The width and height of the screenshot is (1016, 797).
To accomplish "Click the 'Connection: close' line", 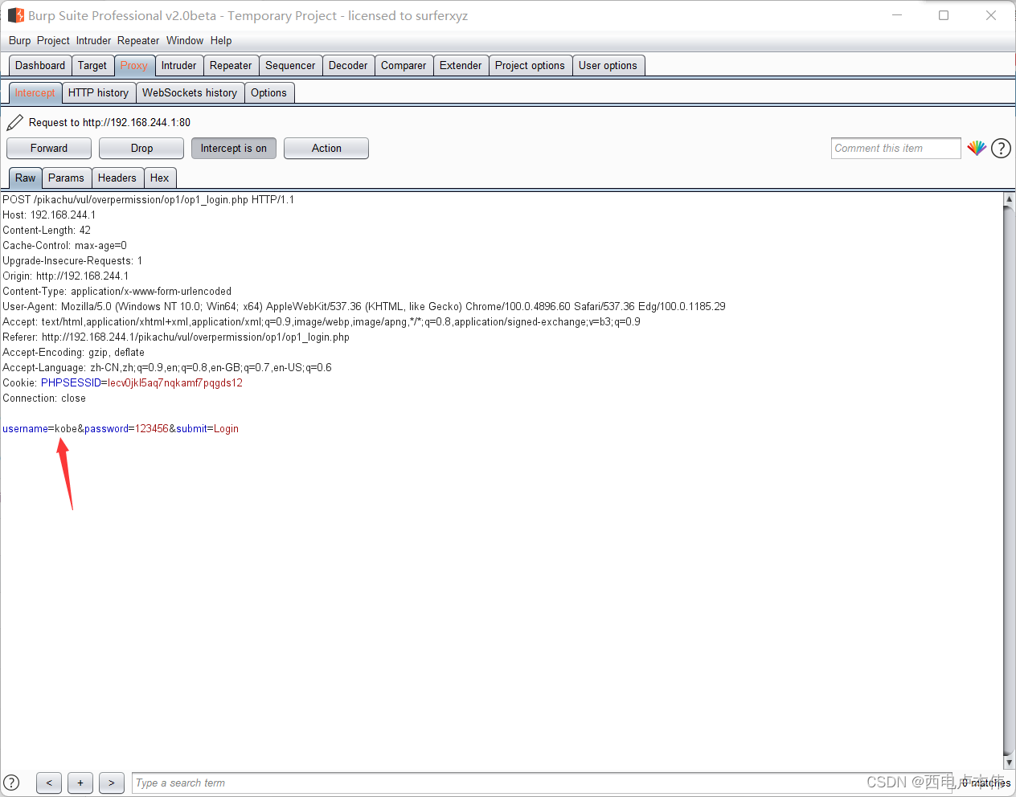I will 44,398.
